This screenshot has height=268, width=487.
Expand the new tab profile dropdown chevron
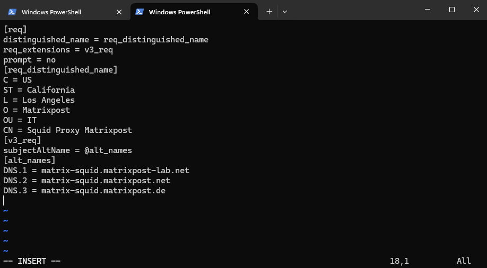pos(285,12)
